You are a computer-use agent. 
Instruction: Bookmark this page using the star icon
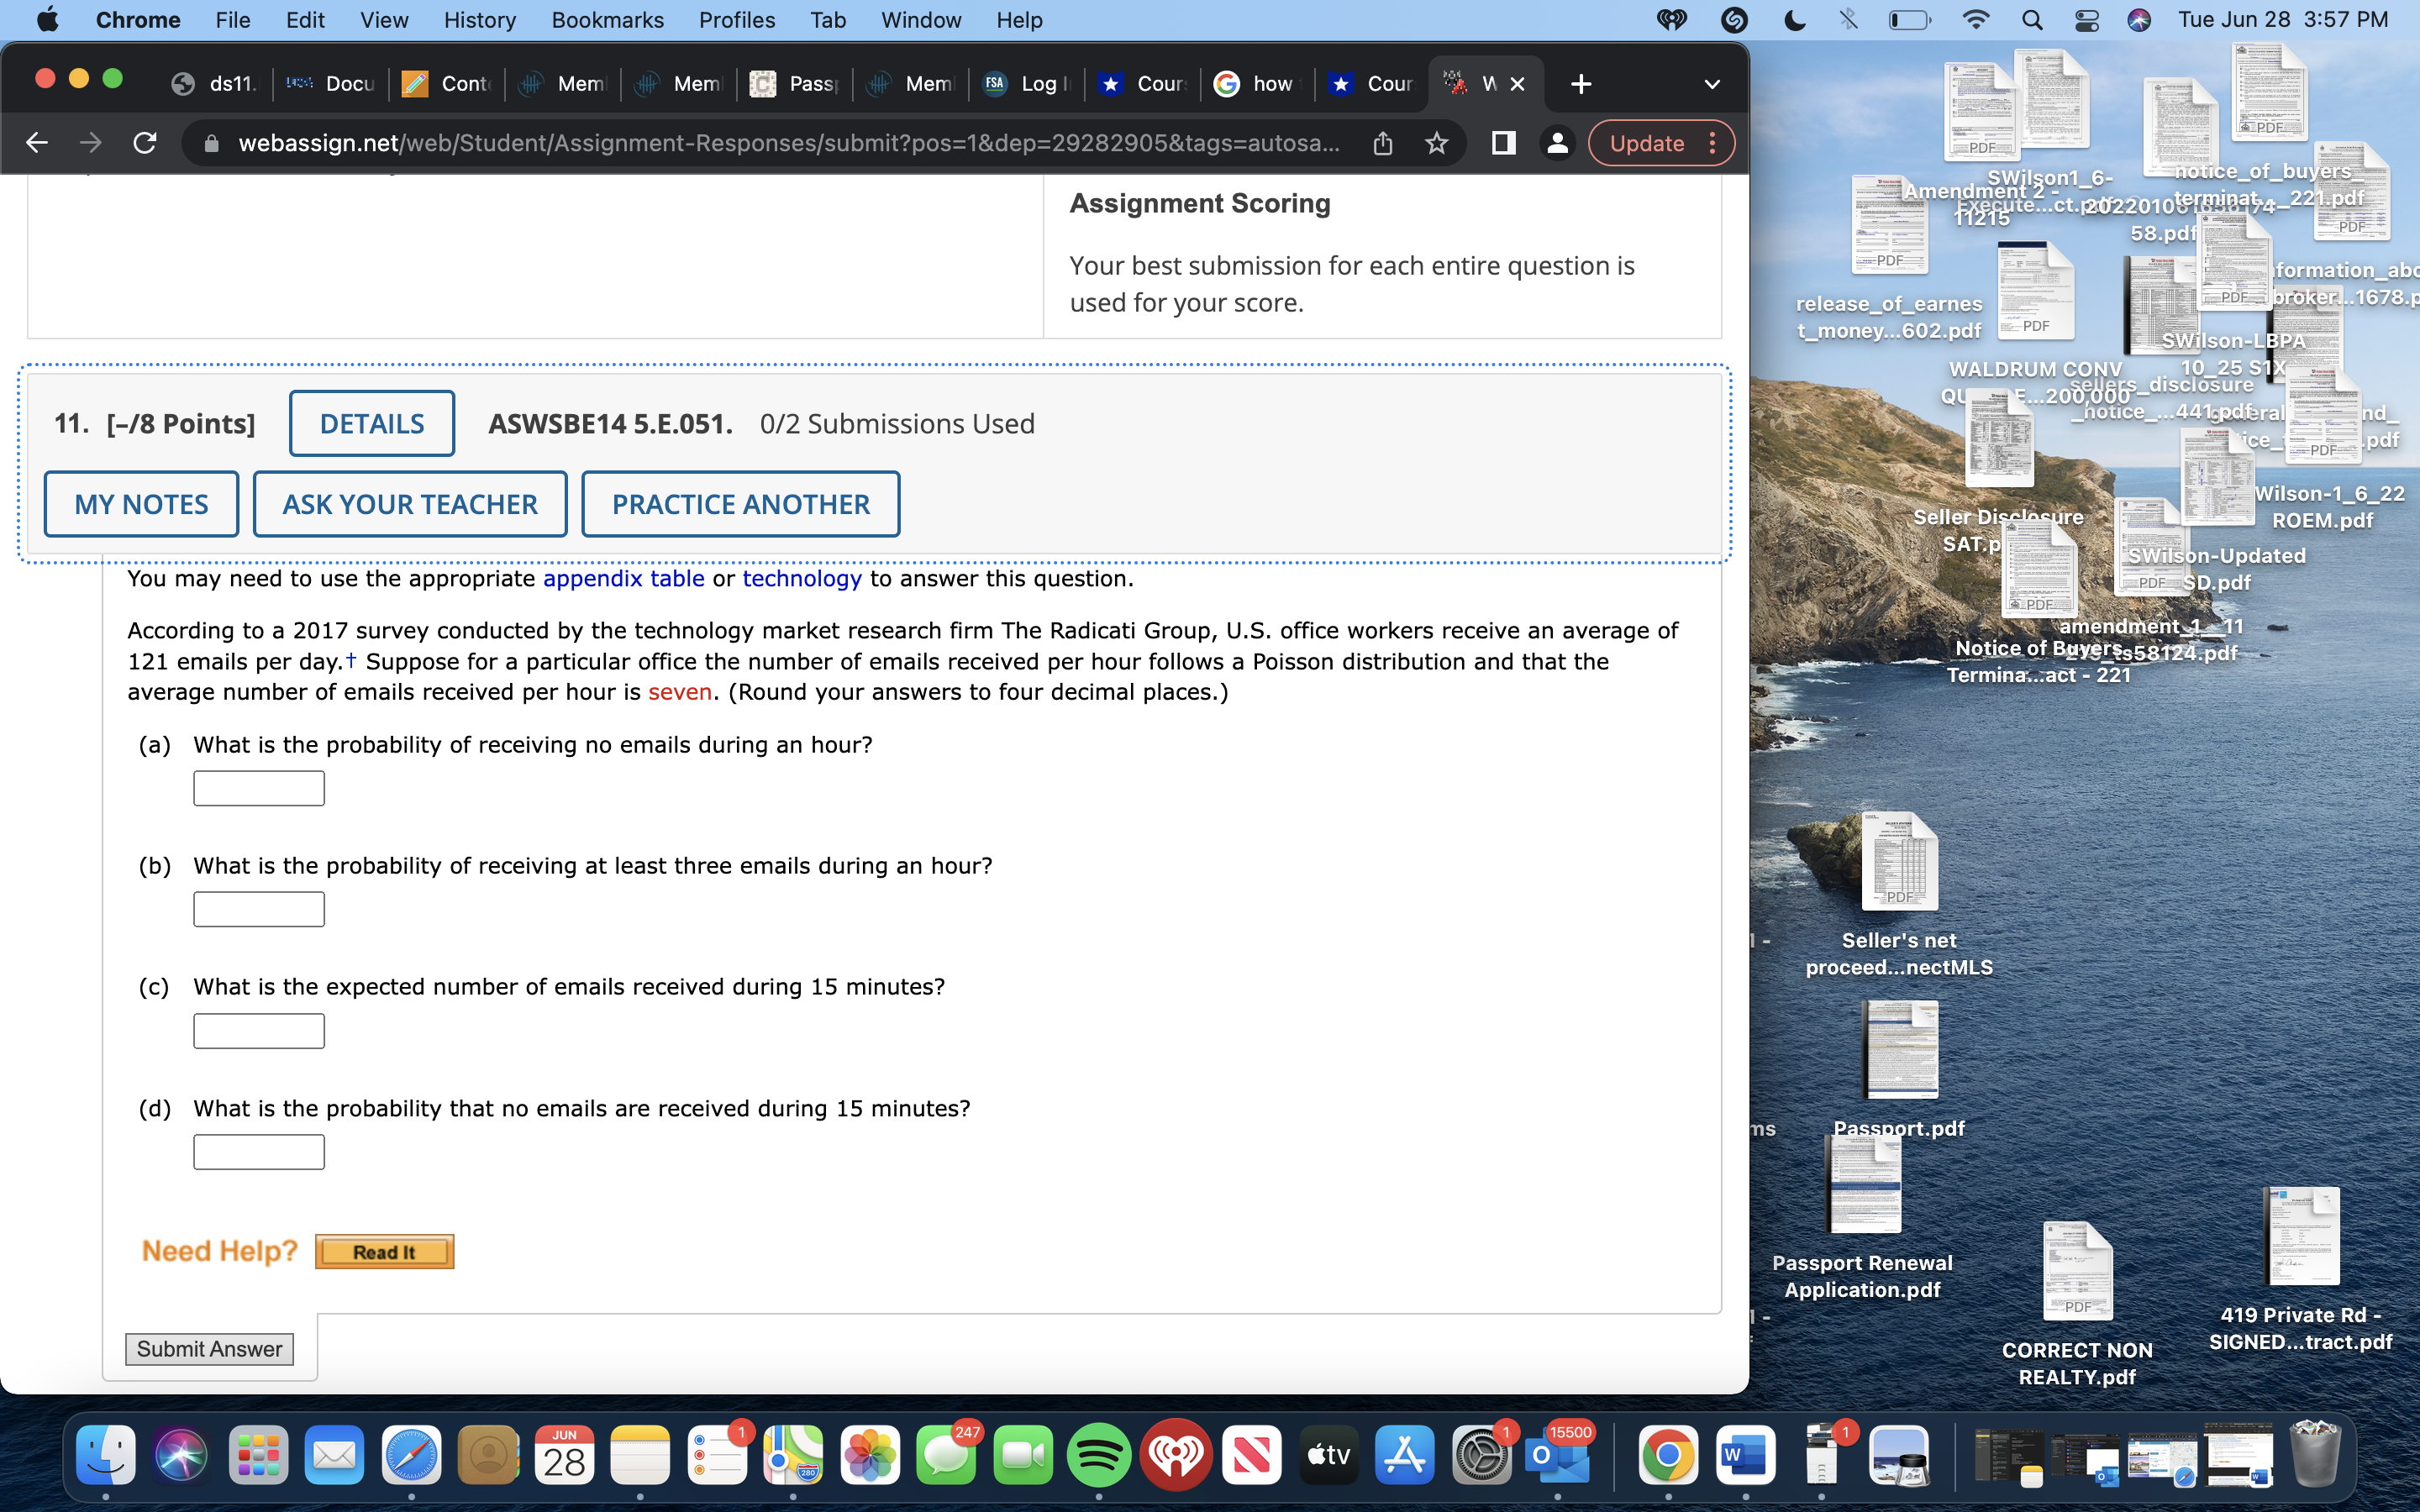[x=1437, y=143]
